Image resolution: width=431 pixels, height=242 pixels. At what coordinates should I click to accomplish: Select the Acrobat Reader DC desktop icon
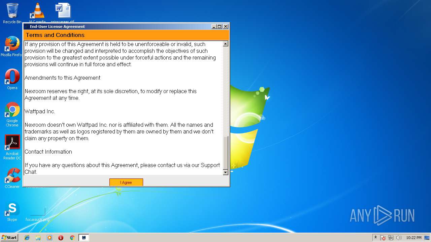tap(12, 147)
